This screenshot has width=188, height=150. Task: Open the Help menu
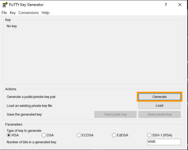pyautogui.click(x=45, y=13)
